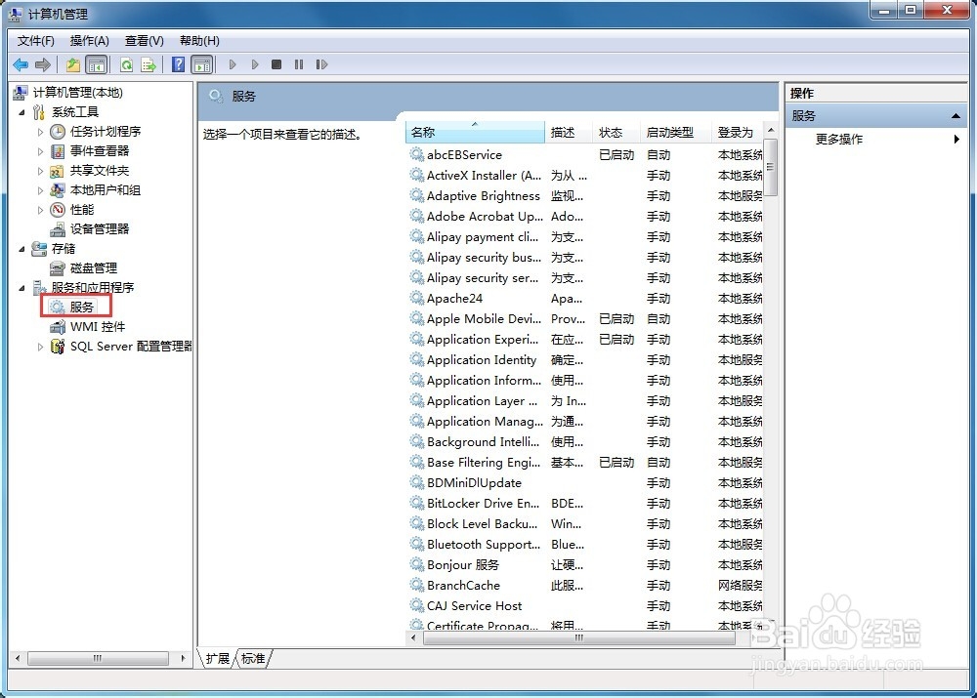Select the Base Filtering Engine service
The width and height of the screenshot is (977, 698).
[x=585, y=463]
